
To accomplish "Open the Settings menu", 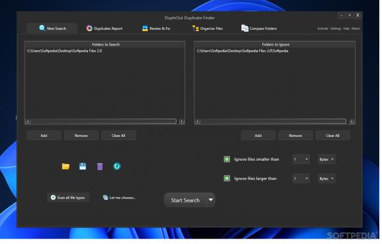I will point(336,28).
